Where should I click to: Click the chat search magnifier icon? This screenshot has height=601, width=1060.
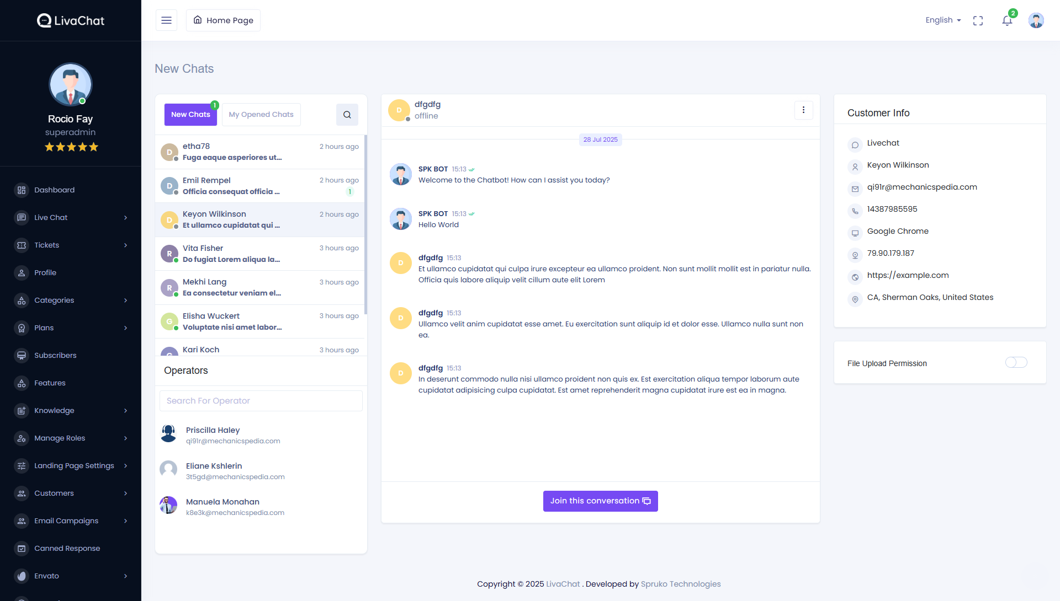tap(347, 115)
